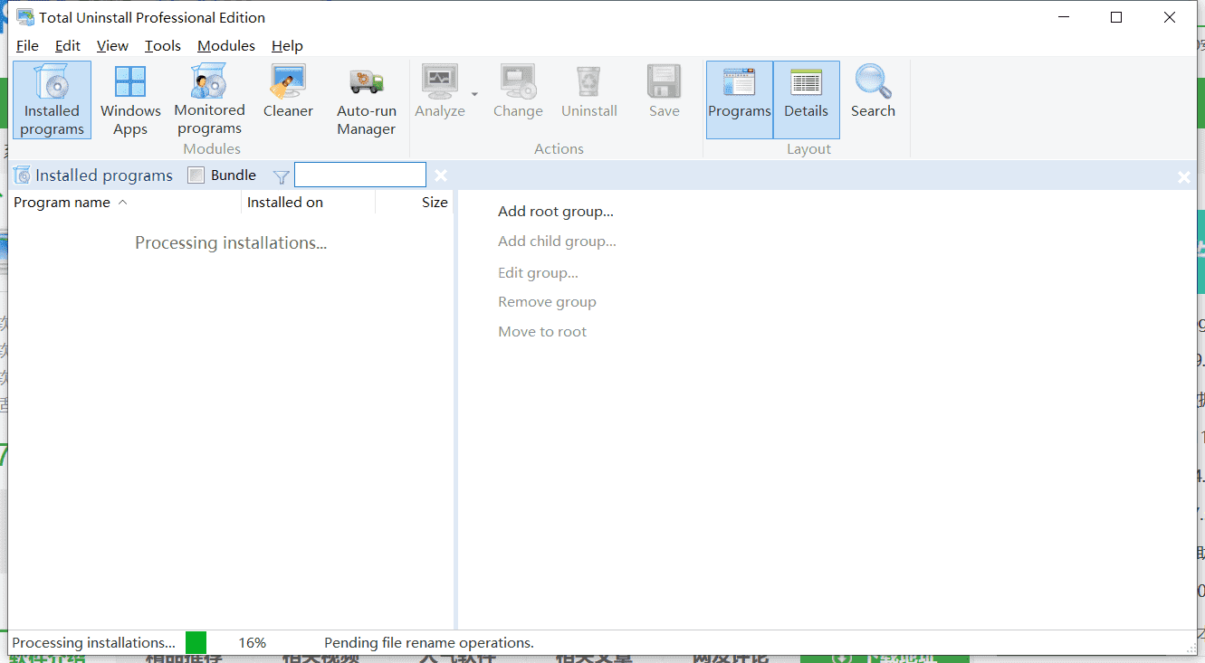This screenshot has width=1205, height=663.
Task: Choose Remove group
Action: [x=547, y=302]
